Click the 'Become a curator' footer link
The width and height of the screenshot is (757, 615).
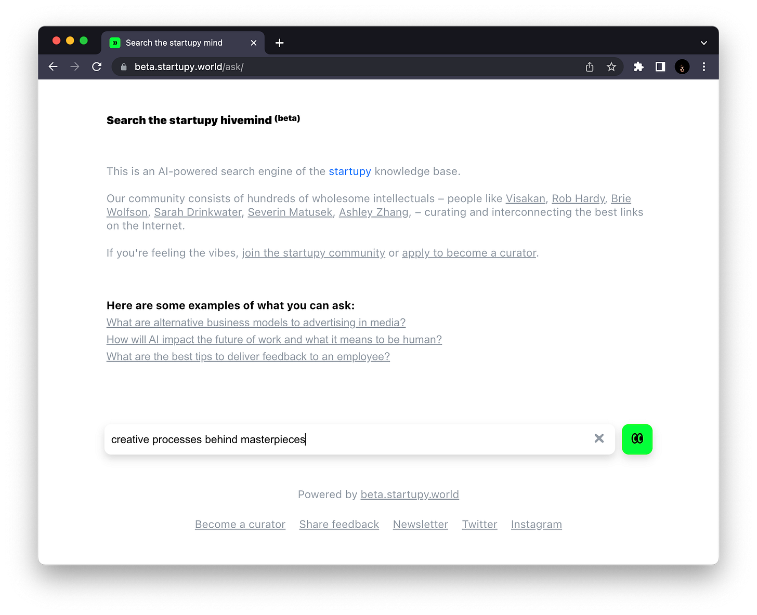pyautogui.click(x=240, y=525)
